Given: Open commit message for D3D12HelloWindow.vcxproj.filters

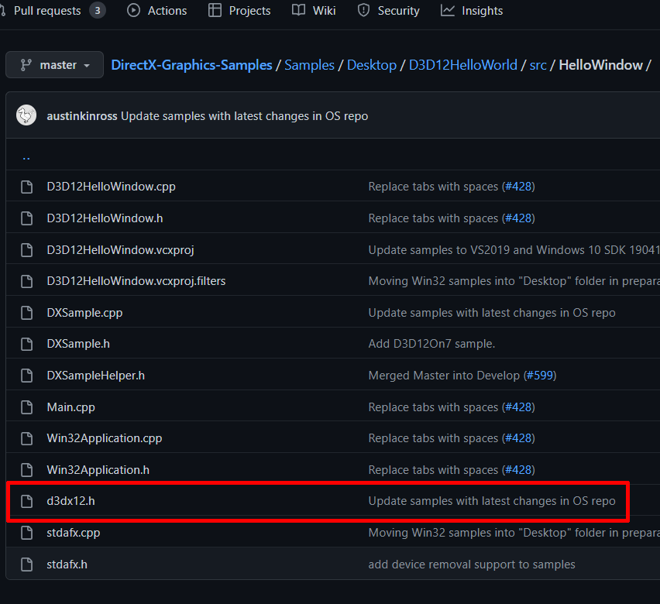Looking at the screenshot, I should click(x=514, y=281).
